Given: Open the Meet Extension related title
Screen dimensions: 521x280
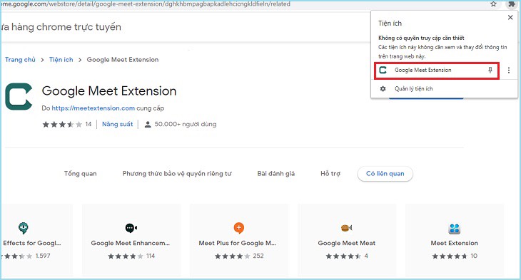Looking at the screenshot, I should click(x=454, y=243).
